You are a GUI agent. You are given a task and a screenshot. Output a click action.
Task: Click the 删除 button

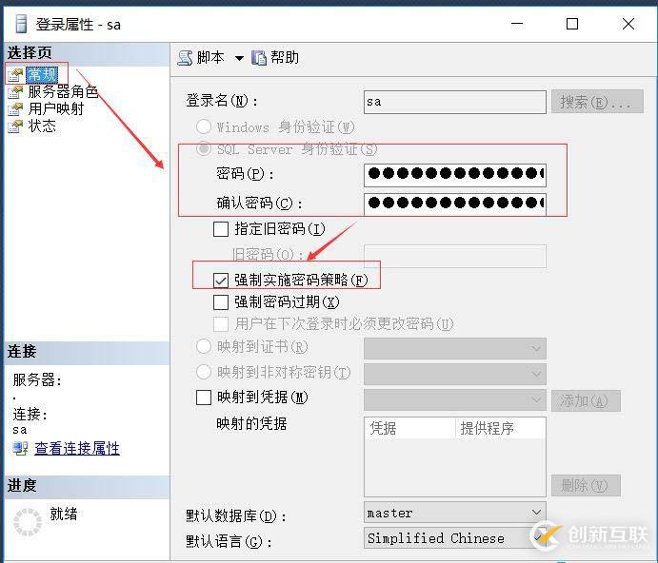(x=586, y=485)
